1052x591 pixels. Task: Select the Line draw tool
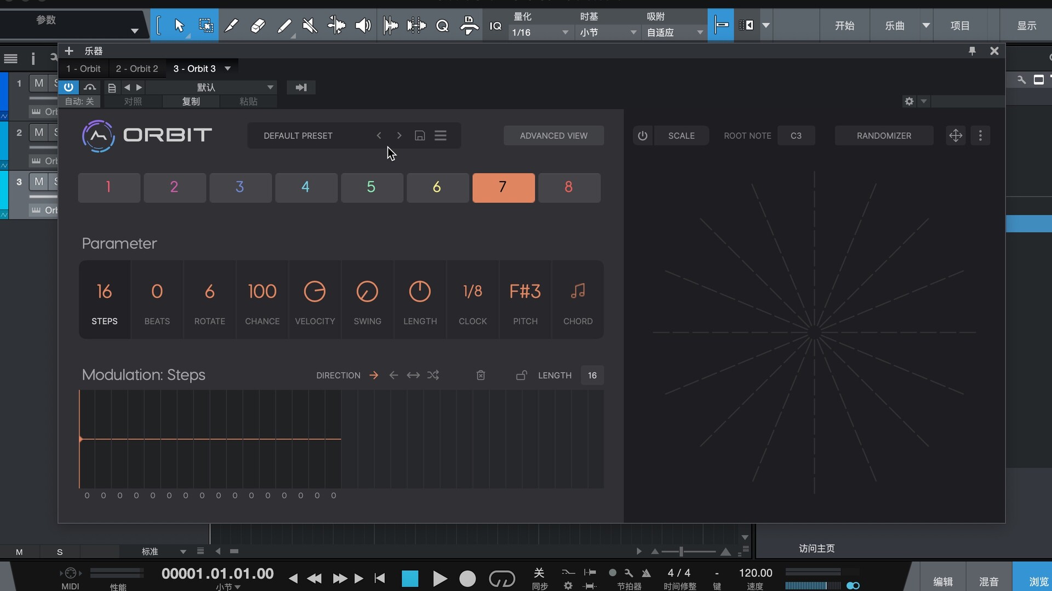click(284, 26)
